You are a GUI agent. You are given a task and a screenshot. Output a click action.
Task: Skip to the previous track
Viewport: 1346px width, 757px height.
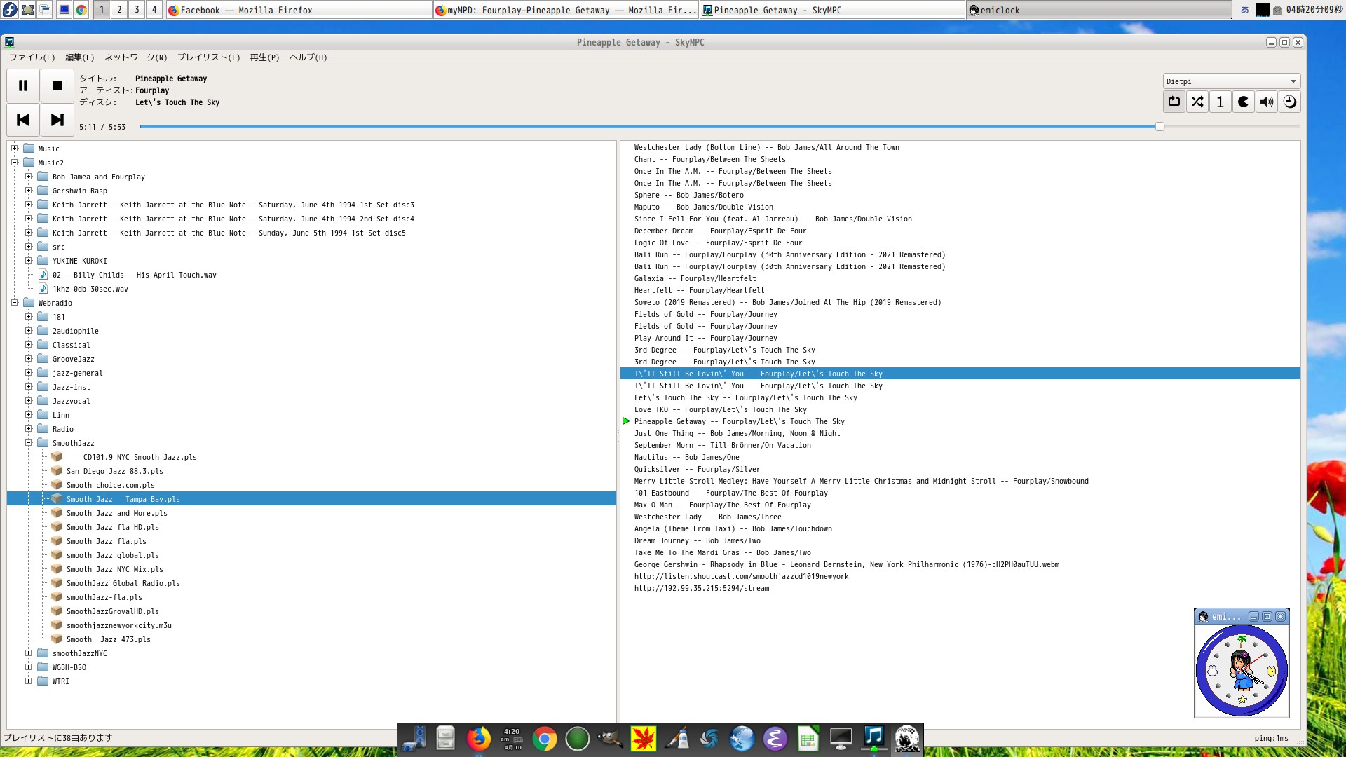tap(23, 120)
